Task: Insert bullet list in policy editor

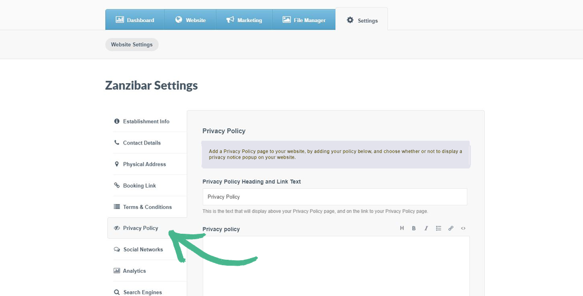Action: (x=438, y=228)
